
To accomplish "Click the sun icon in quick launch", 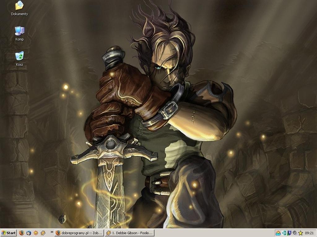I will pos(36,233).
